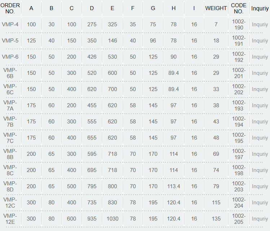Click the CODE NO. column header
This screenshot has width=270, height=231.
click(x=239, y=8)
